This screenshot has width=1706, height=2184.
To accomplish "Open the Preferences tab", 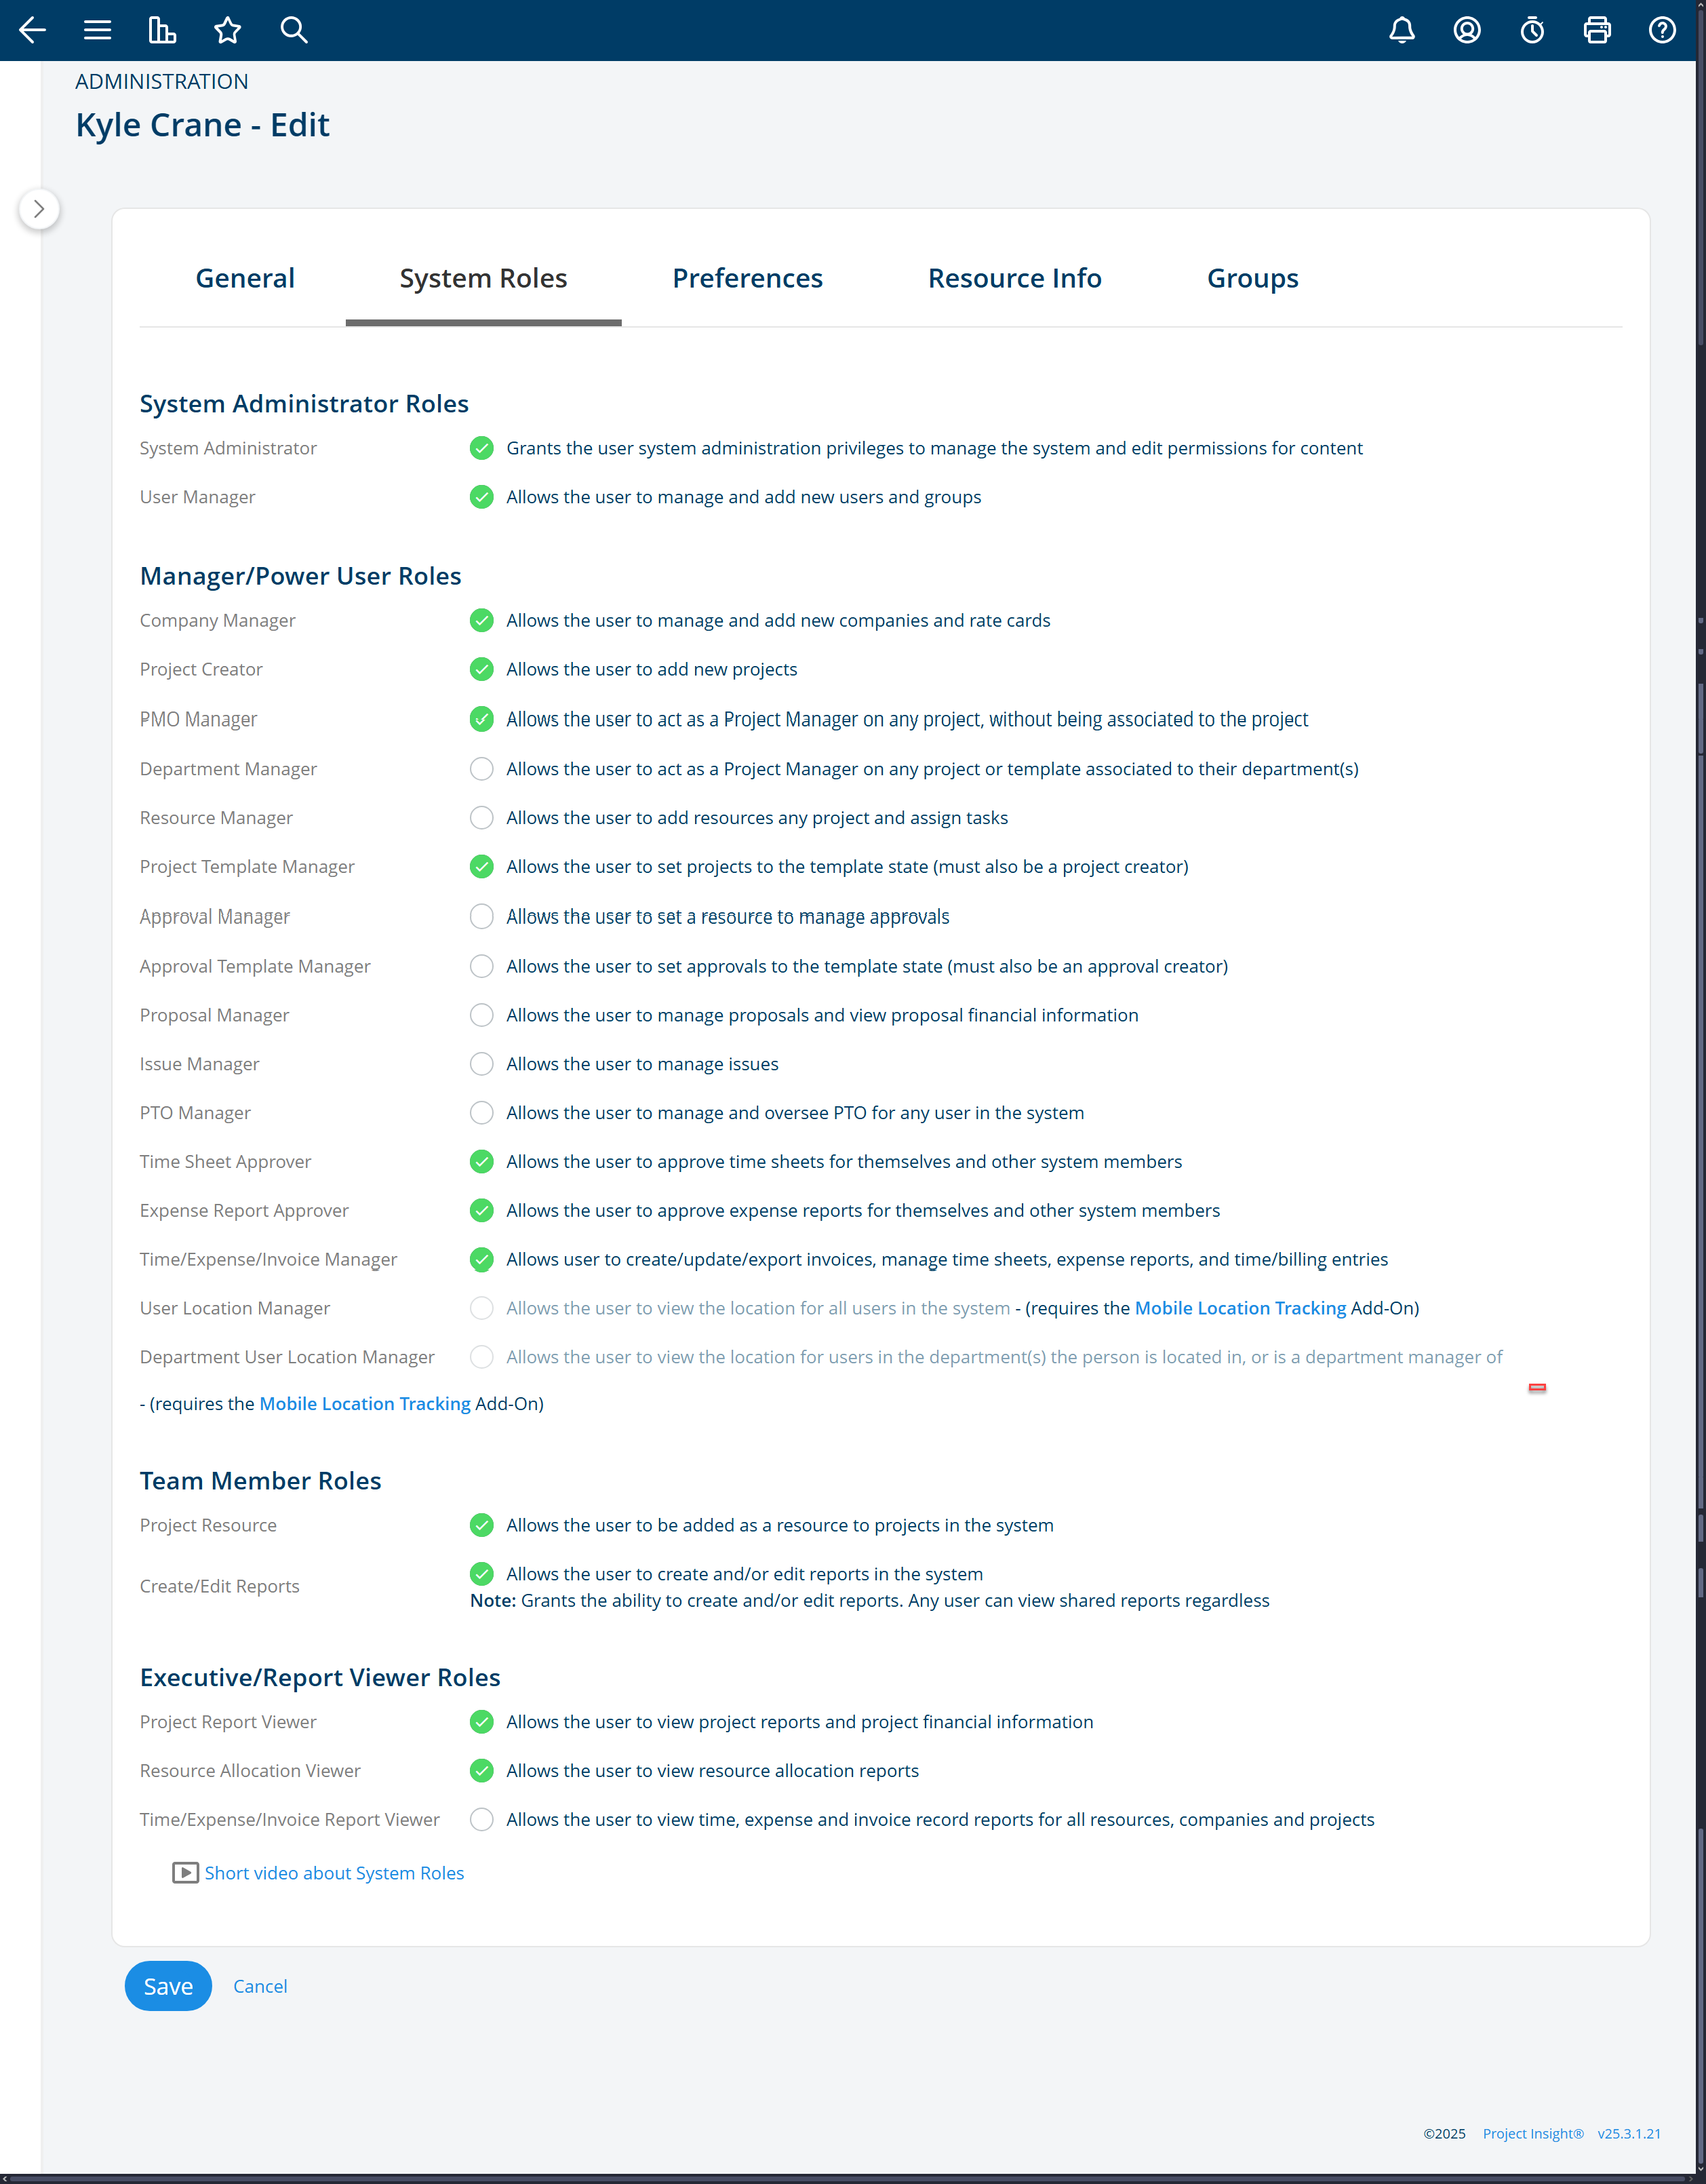I will [748, 278].
